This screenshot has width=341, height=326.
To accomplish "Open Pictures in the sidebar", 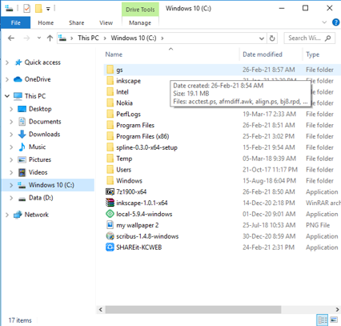I will point(40,159).
